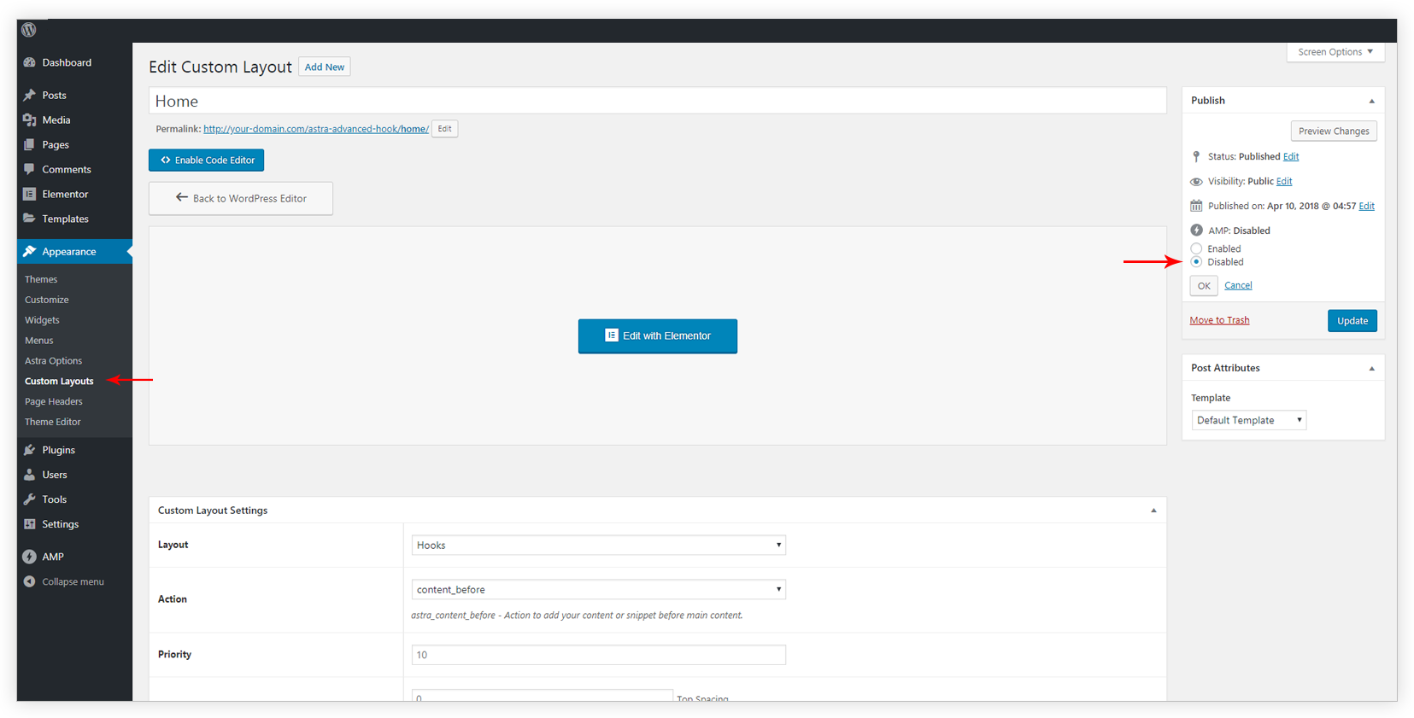Click the Priority input field
Image resolution: width=1414 pixels, height=718 pixels.
point(598,655)
